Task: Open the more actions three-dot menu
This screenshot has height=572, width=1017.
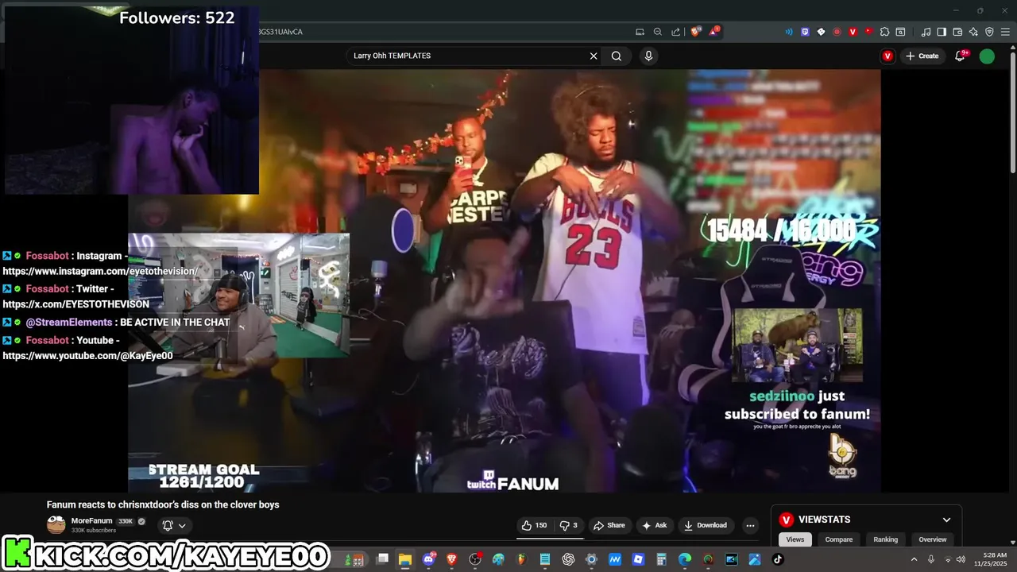Action: pyautogui.click(x=749, y=525)
